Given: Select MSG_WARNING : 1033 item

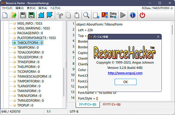Looking at the screenshot, I should pos(33,28).
